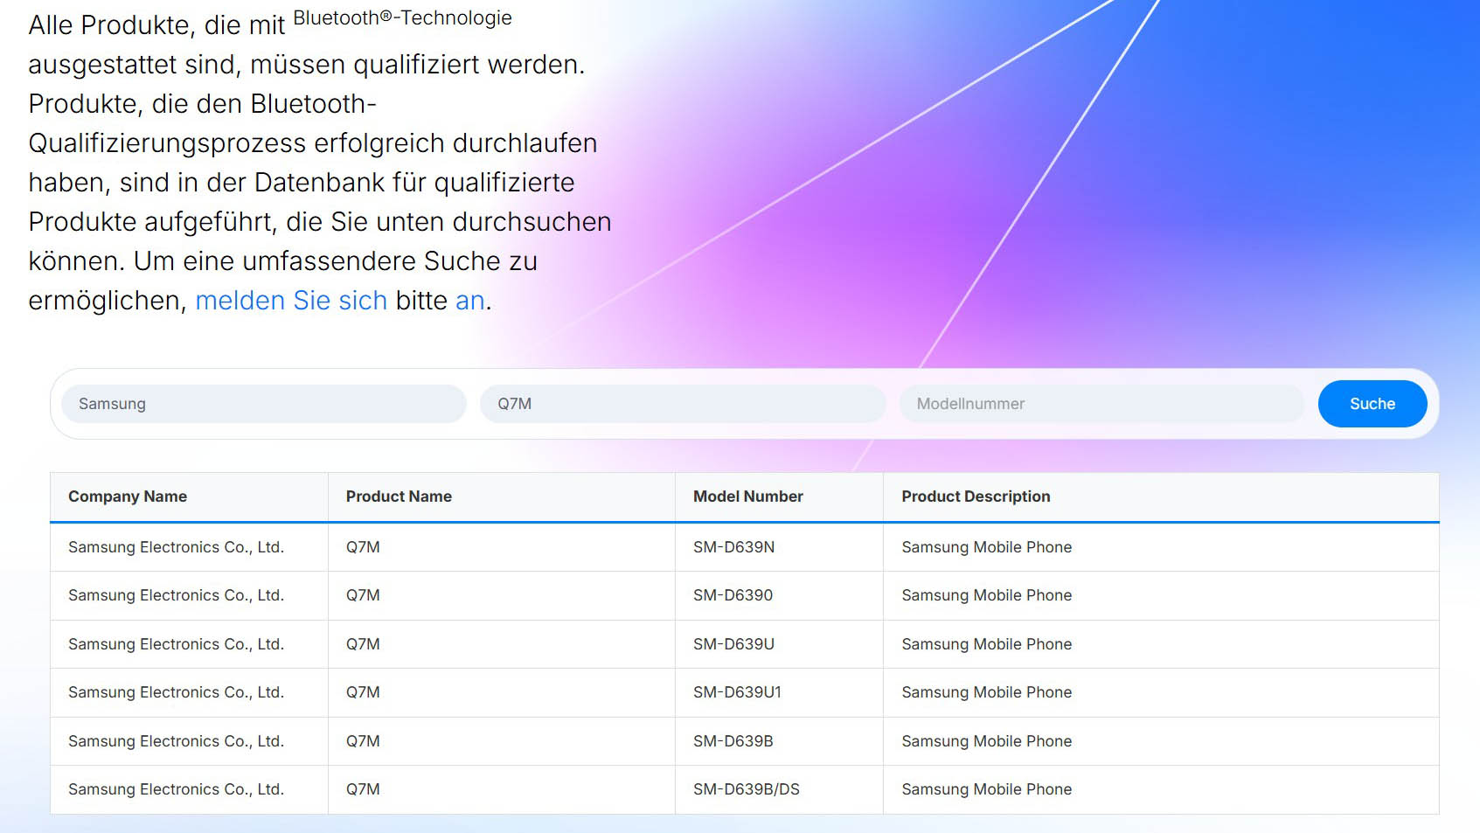Choose the SM-D639B model number row
Image resolution: width=1480 pixels, height=833 pixels.
(733, 741)
